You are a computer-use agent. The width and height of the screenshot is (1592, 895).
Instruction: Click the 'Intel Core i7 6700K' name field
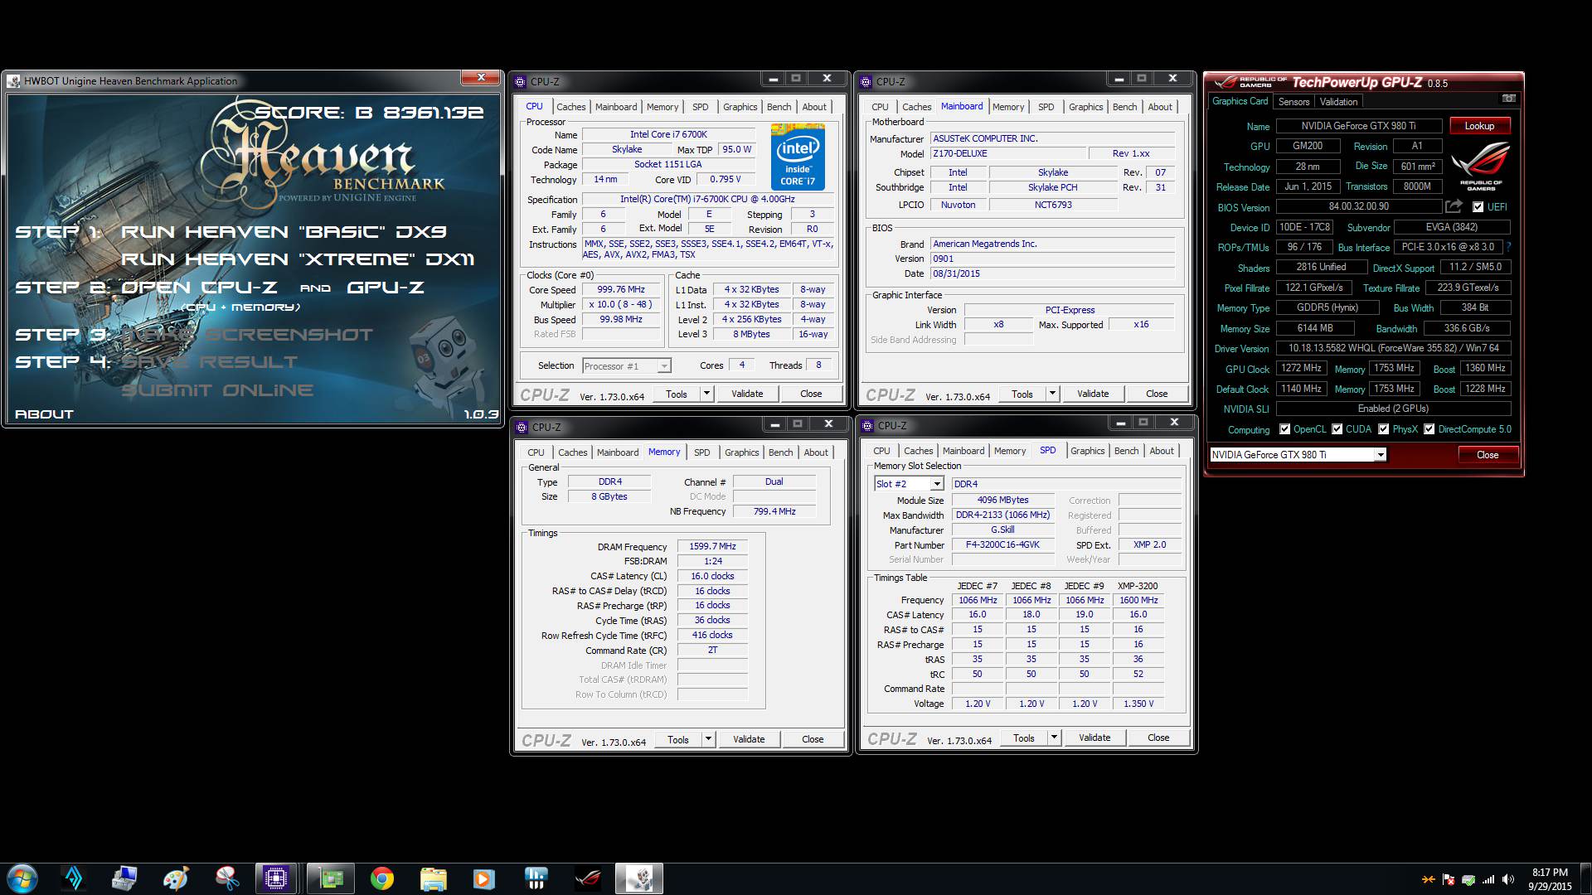(668, 134)
